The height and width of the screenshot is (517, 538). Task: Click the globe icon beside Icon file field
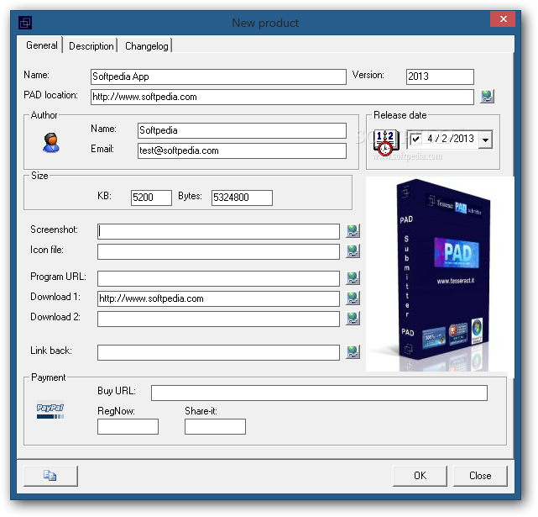[x=353, y=251]
